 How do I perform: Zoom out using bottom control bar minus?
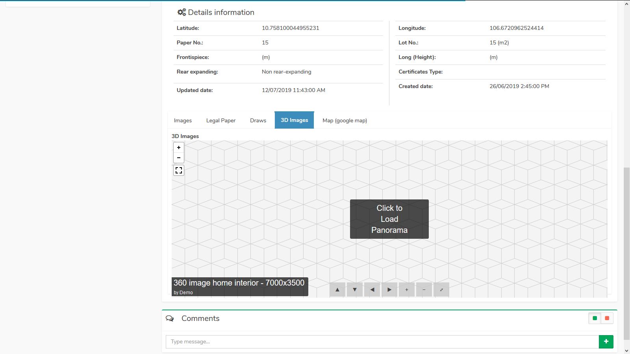point(424,290)
